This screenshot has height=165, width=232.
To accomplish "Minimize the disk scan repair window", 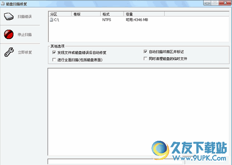I will click(x=207, y=3).
